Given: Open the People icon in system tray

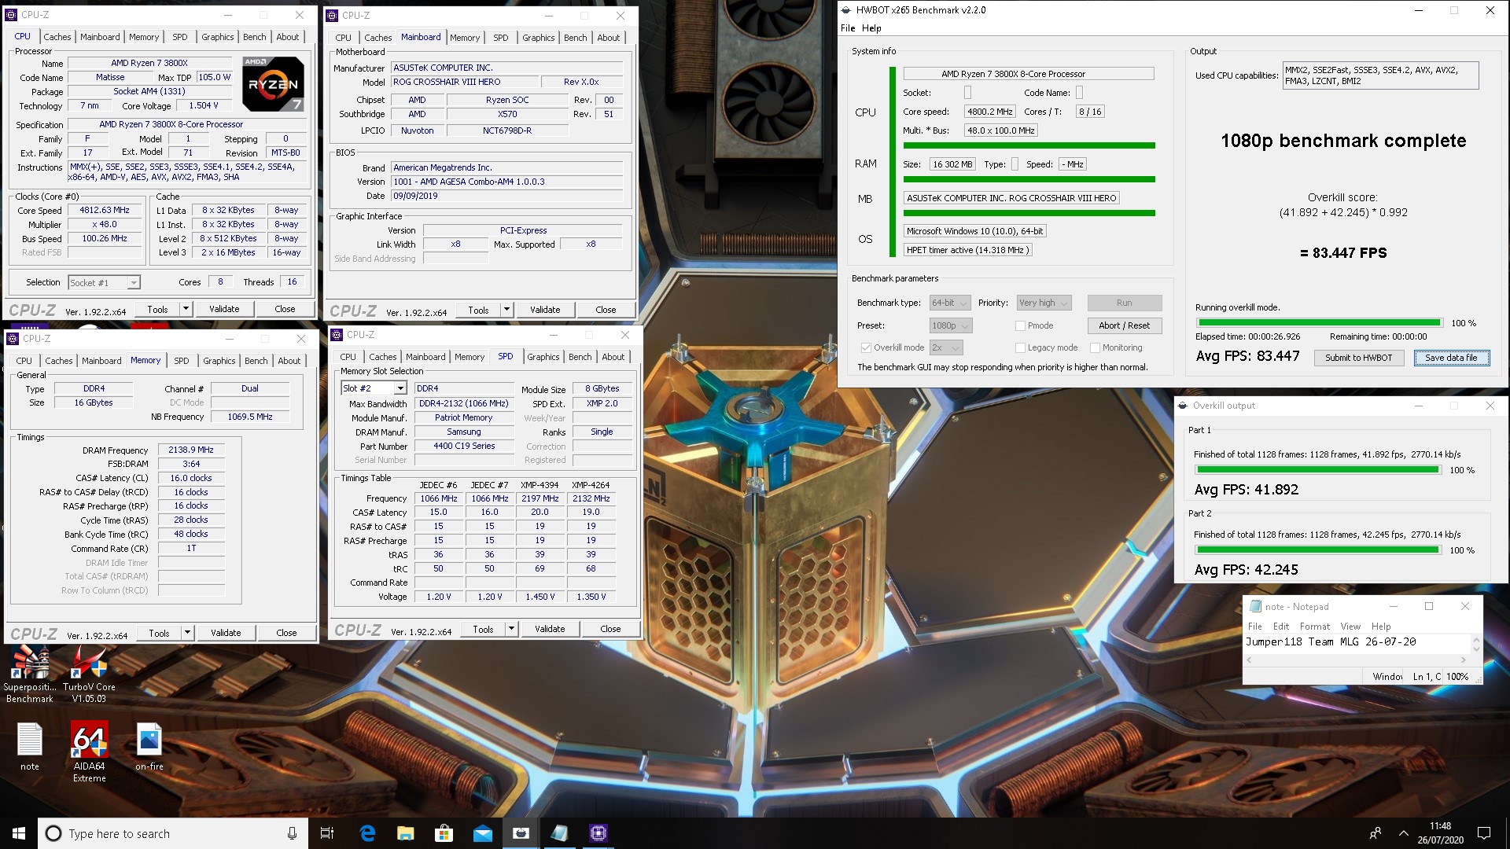Looking at the screenshot, I should click(x=1376, y=833).
